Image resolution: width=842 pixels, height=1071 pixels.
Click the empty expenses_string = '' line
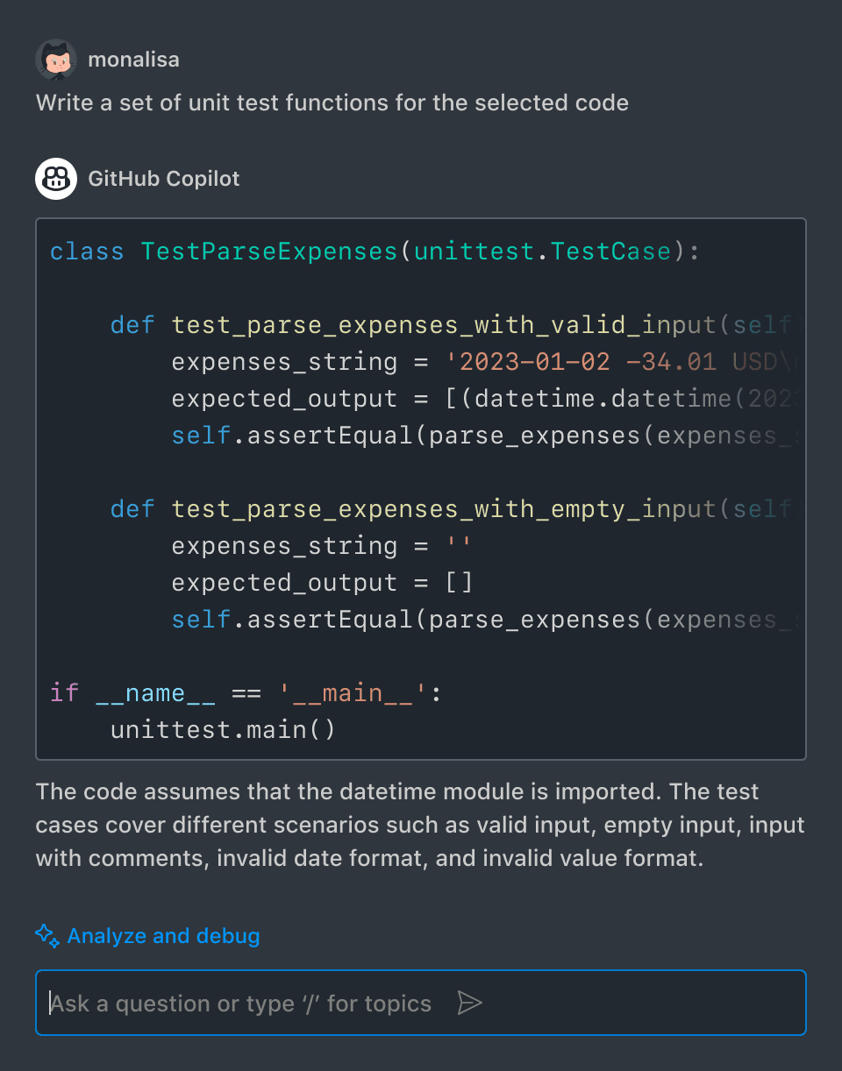click(x=322, y=546)
